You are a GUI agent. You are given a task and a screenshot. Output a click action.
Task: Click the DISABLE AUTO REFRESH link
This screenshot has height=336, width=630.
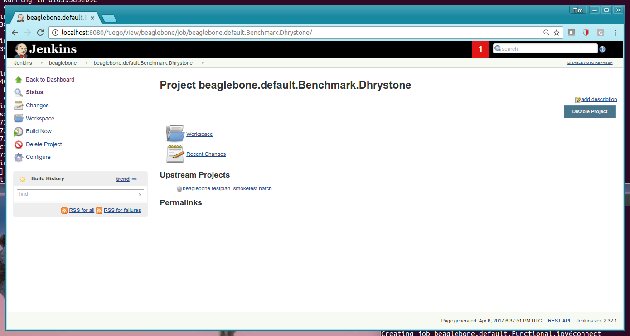pos(590,63)
